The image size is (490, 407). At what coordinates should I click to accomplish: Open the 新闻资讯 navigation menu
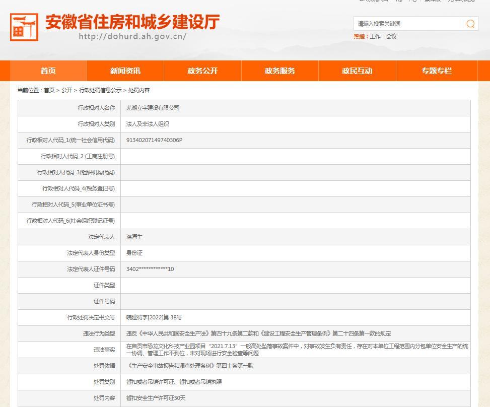pyautogui.click(x=125, y=71)
